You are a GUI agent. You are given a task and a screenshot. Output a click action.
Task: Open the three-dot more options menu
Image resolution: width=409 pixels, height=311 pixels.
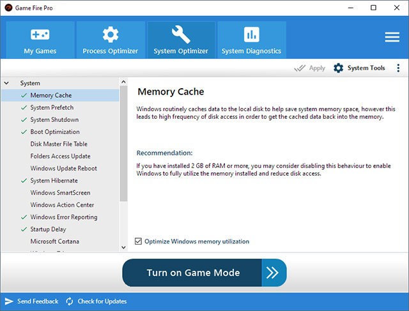(x=398, y=68)
